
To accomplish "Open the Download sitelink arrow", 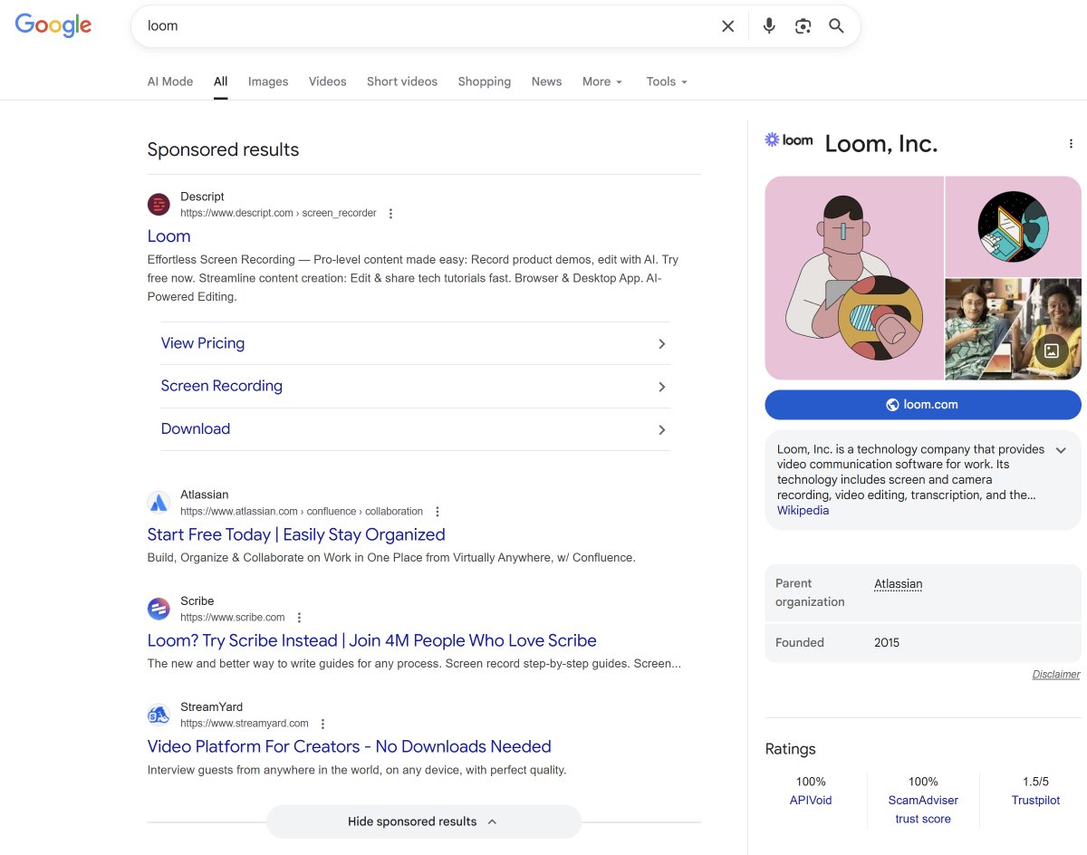I will click(662, 430).
